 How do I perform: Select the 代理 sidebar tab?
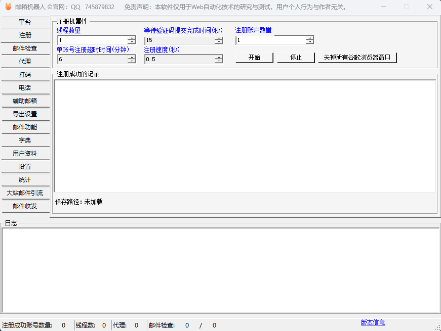(25, 62)
